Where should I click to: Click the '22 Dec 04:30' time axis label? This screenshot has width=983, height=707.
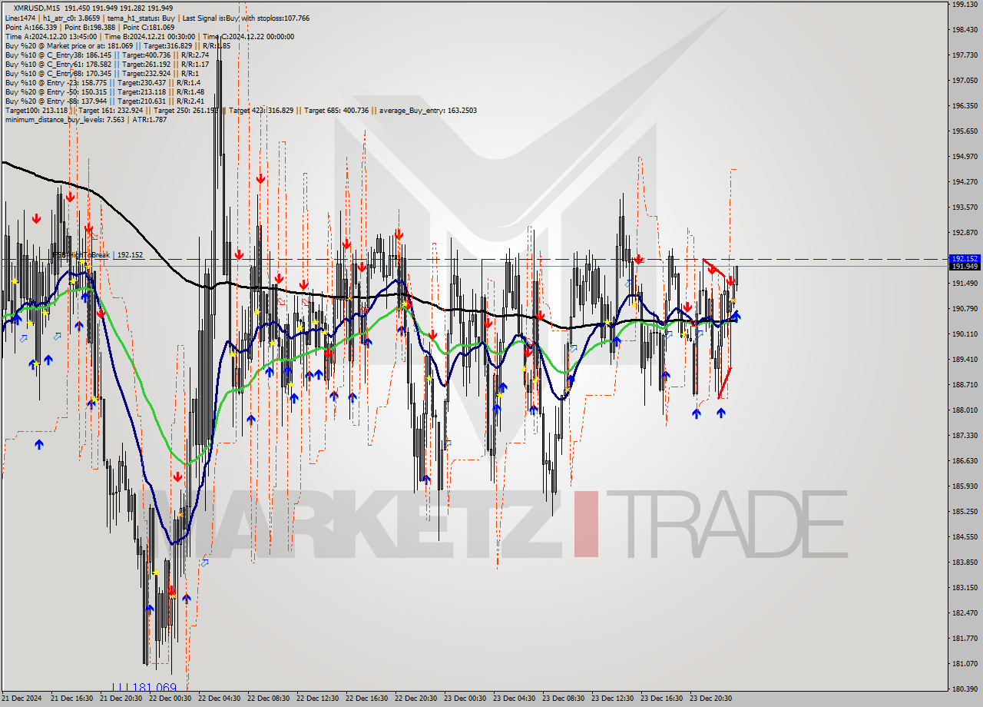pos(219,699)
